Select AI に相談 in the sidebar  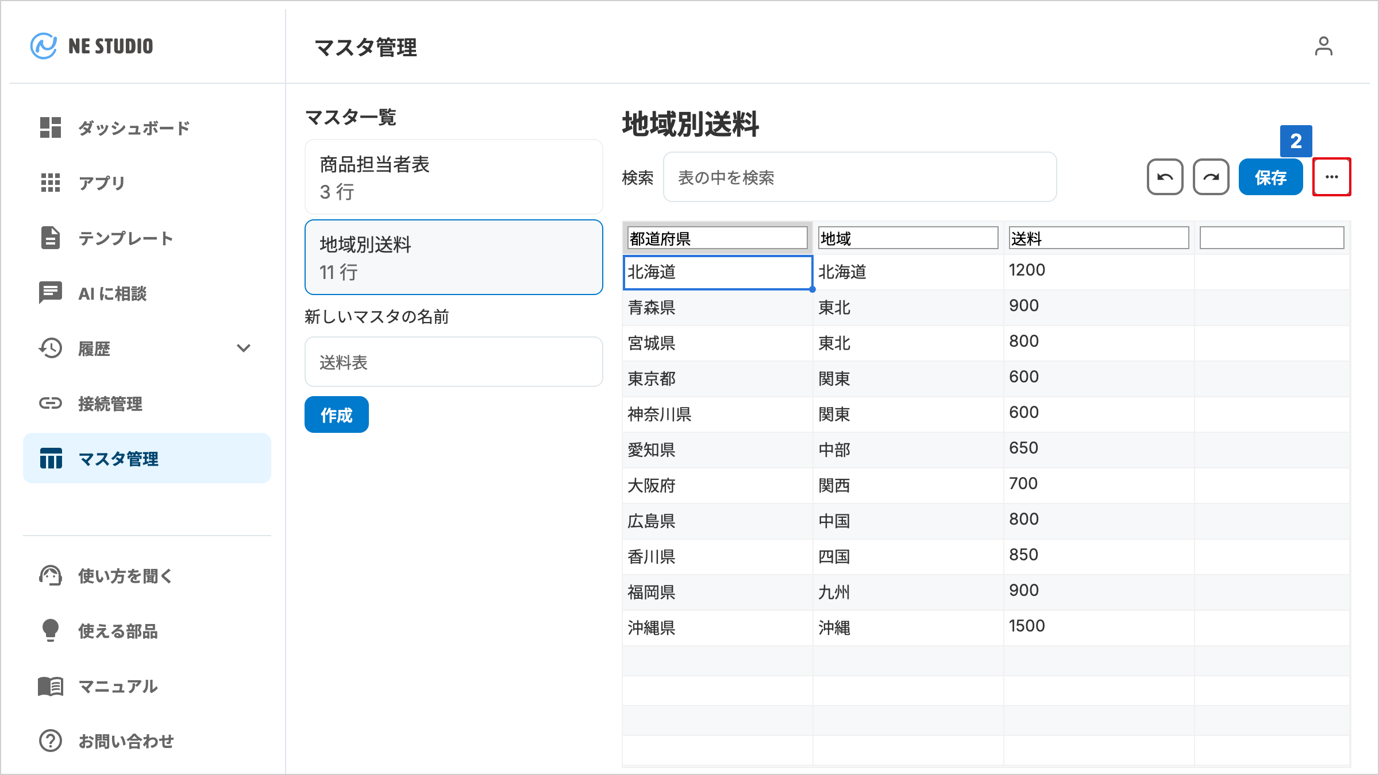[147, 293]
